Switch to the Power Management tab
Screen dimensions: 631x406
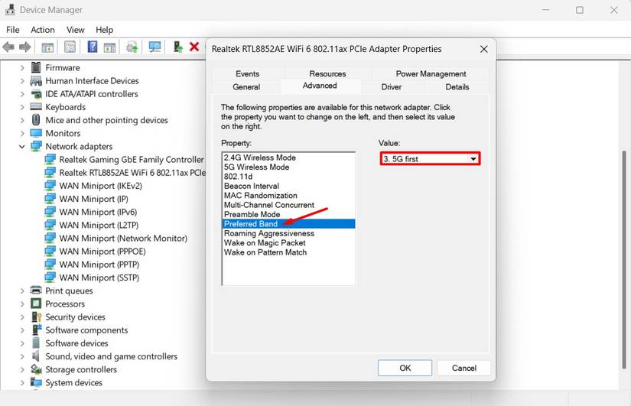431,73
